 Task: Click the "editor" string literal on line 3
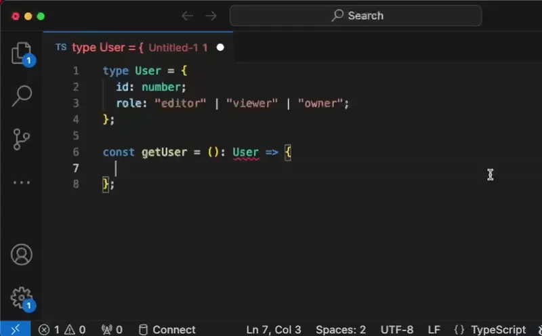pos(180,104)
